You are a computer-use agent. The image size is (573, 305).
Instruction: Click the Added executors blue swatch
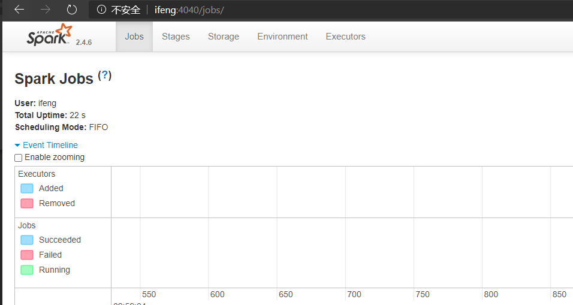pyautogui.click(x=27, y=189)
